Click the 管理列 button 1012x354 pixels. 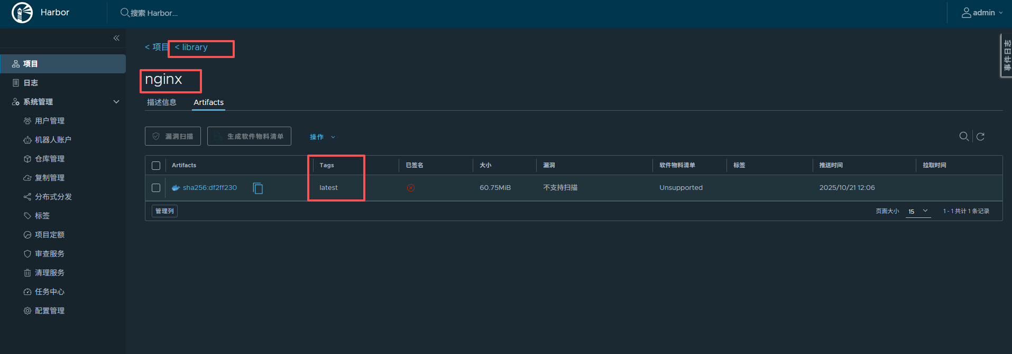tap(164, 211)
